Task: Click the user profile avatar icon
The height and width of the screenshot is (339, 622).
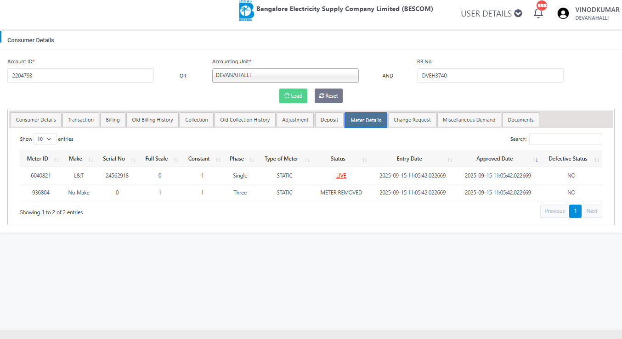Action: coord(563,13)
